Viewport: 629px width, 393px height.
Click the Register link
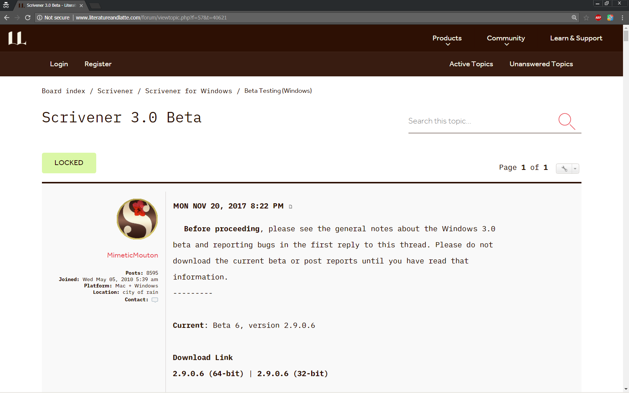click(98, 64)
